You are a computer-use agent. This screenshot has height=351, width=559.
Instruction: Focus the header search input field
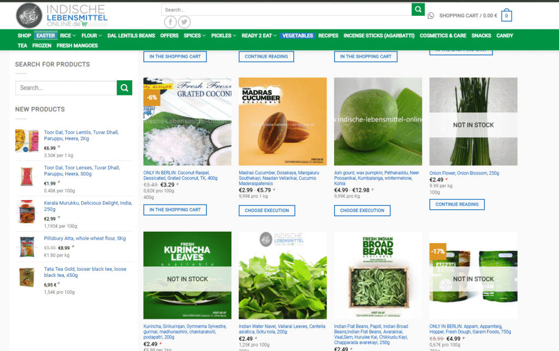(286, 10)
